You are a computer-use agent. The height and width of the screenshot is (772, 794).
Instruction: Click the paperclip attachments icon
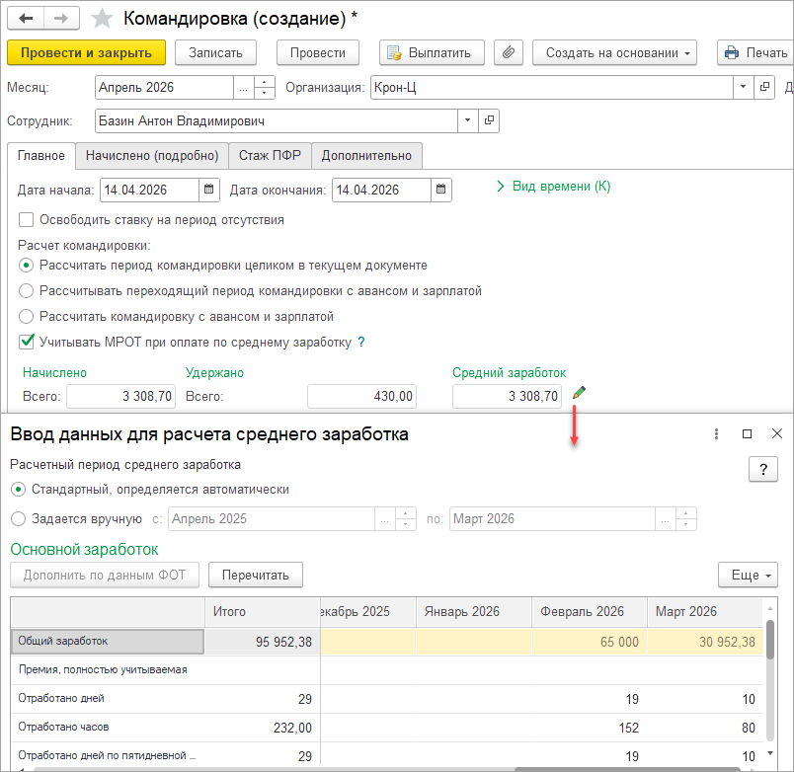[509, 52]
